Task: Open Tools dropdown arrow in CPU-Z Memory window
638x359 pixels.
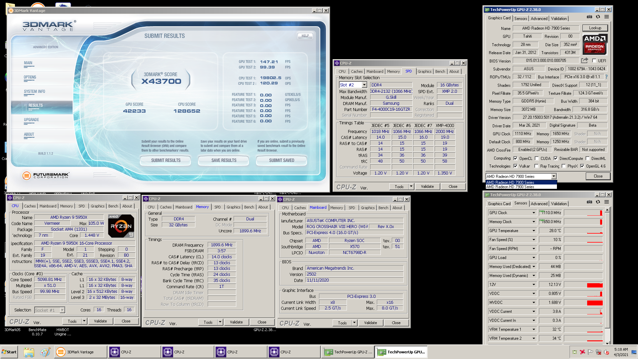Action: click(220, 322)
